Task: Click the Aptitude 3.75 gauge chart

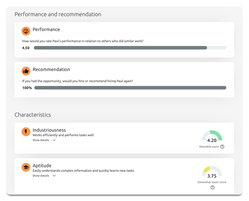Action: click(x=212, y=172)
